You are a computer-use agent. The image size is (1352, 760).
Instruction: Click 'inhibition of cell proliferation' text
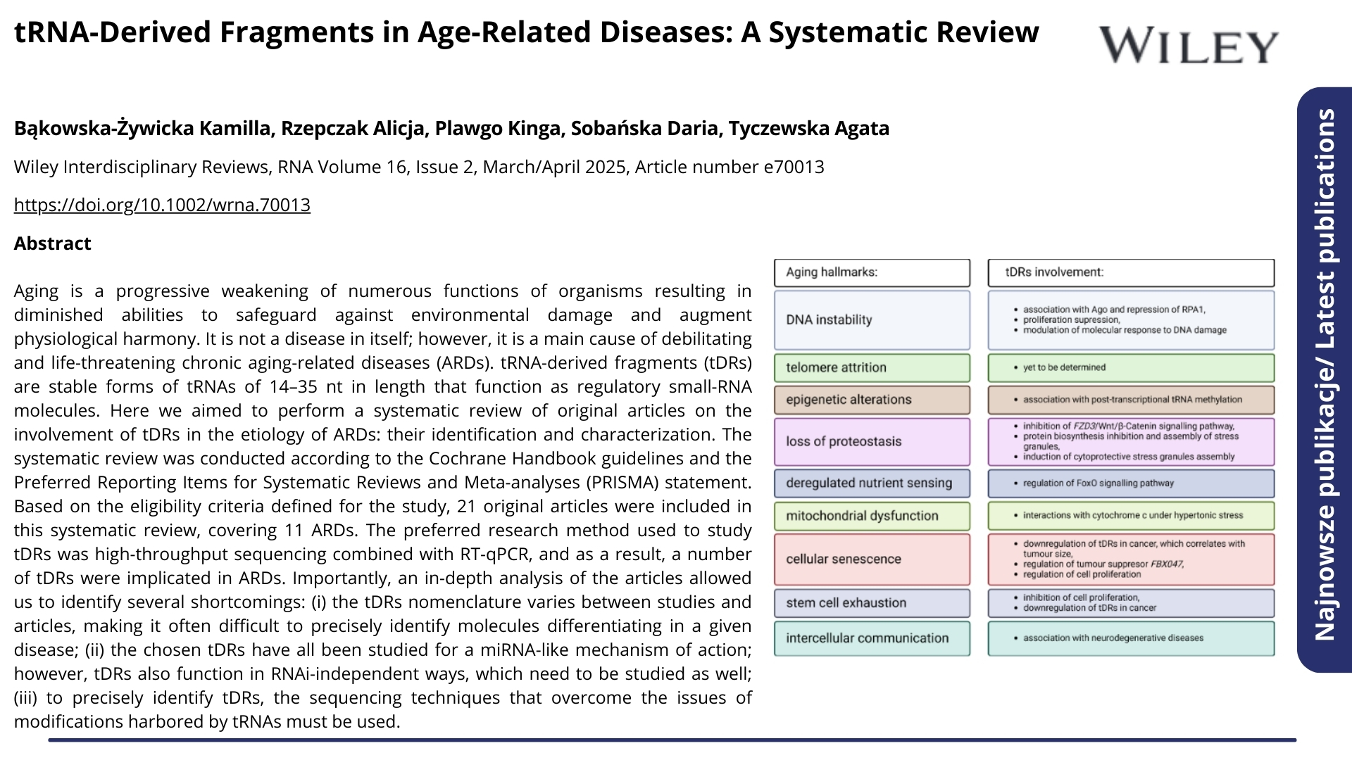(x=1081, y=597)
